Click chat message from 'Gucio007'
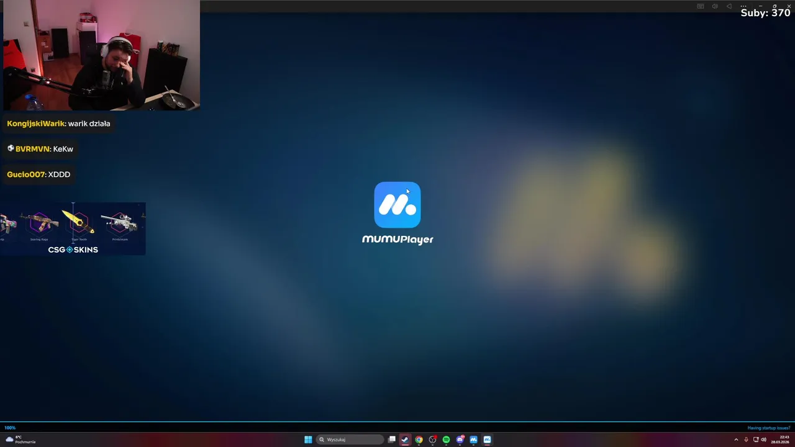Image resolution: width=795 pixels, height=447 pixels. click(39, 174)
